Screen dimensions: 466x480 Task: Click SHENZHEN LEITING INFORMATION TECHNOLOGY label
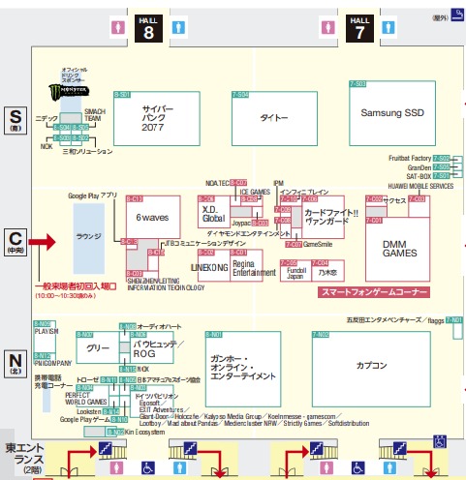pyautogui.click(x=166, y=285)
